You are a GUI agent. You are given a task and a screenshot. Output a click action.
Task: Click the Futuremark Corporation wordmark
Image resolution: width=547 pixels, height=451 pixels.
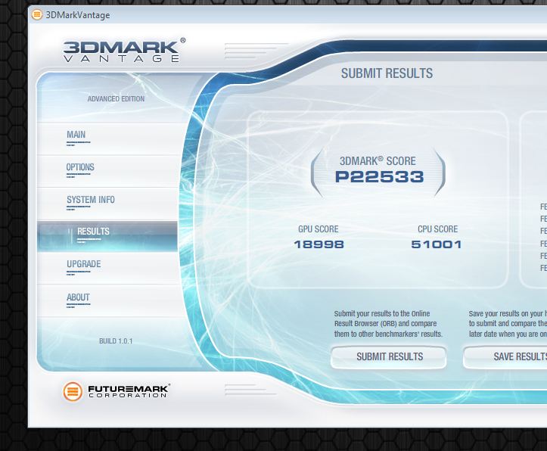pyautogui.click(x=129, y=391)
